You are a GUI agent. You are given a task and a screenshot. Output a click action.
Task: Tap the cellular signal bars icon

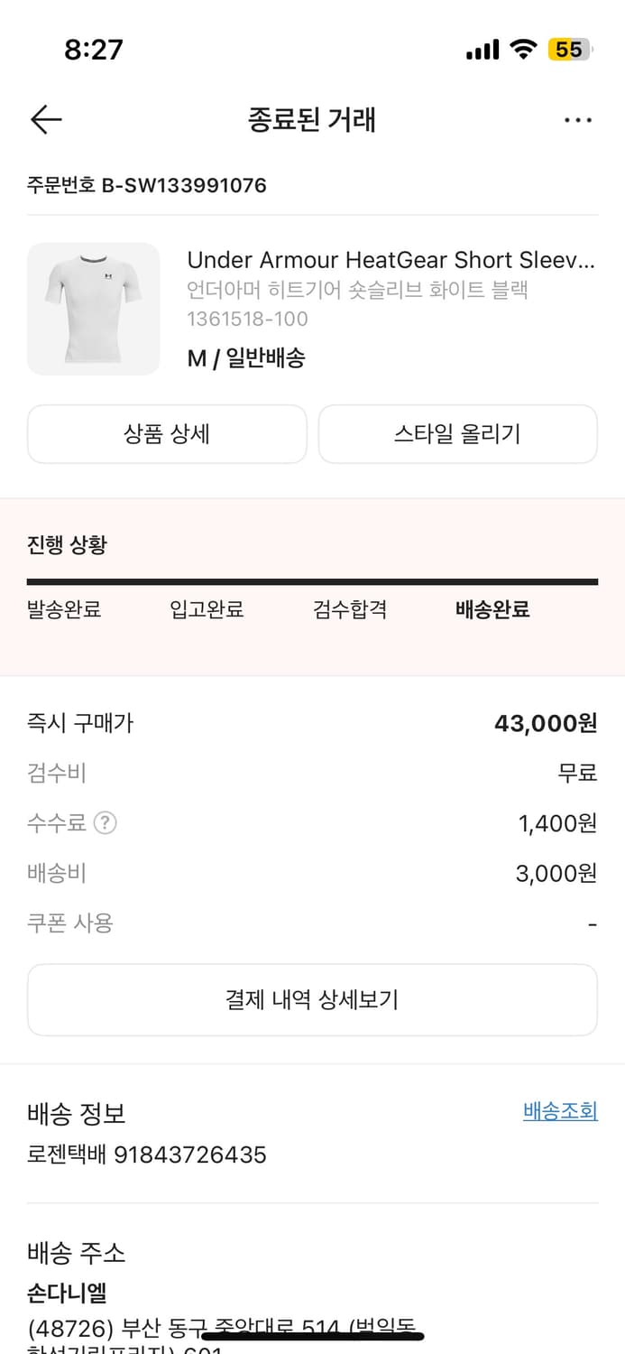coord(483,50)
